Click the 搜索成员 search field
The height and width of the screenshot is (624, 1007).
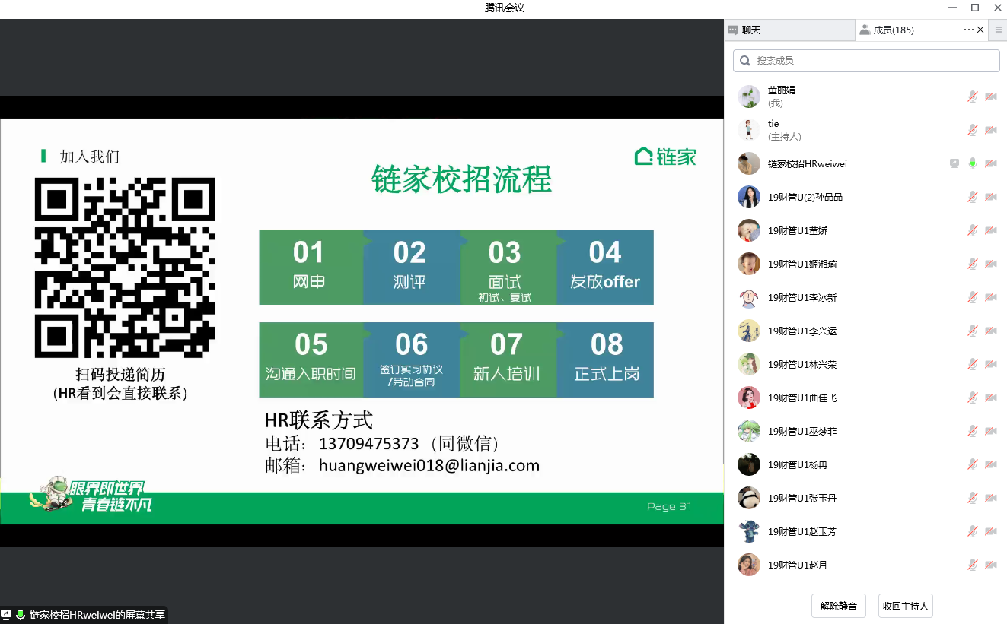click(866, 61)
